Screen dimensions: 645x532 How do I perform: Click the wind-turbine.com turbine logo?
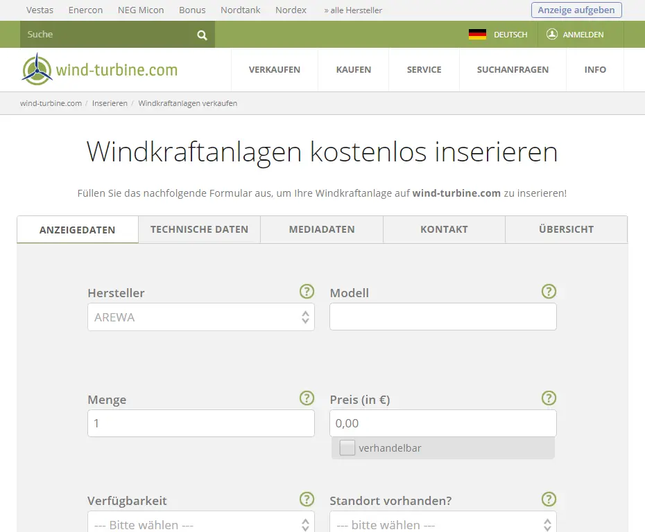click(x=36, y=69)
